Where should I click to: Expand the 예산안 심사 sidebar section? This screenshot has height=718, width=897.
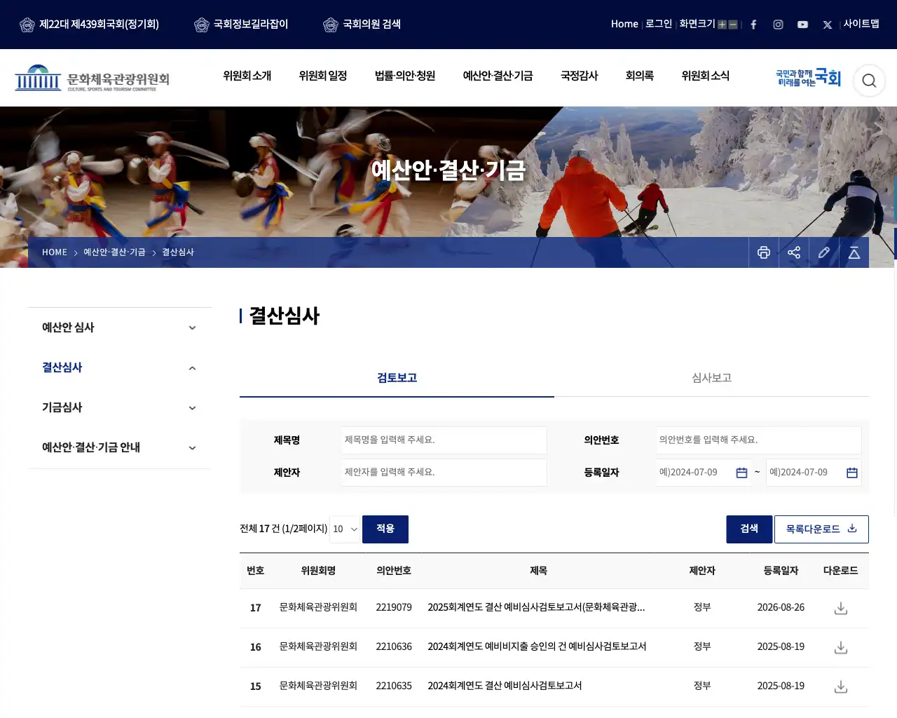pos(119,327)
